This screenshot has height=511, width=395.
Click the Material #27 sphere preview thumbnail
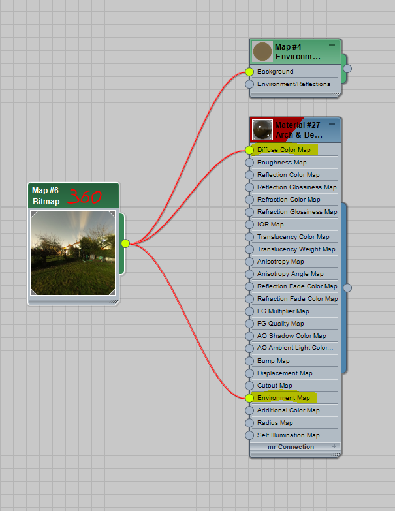pos(262,129)
